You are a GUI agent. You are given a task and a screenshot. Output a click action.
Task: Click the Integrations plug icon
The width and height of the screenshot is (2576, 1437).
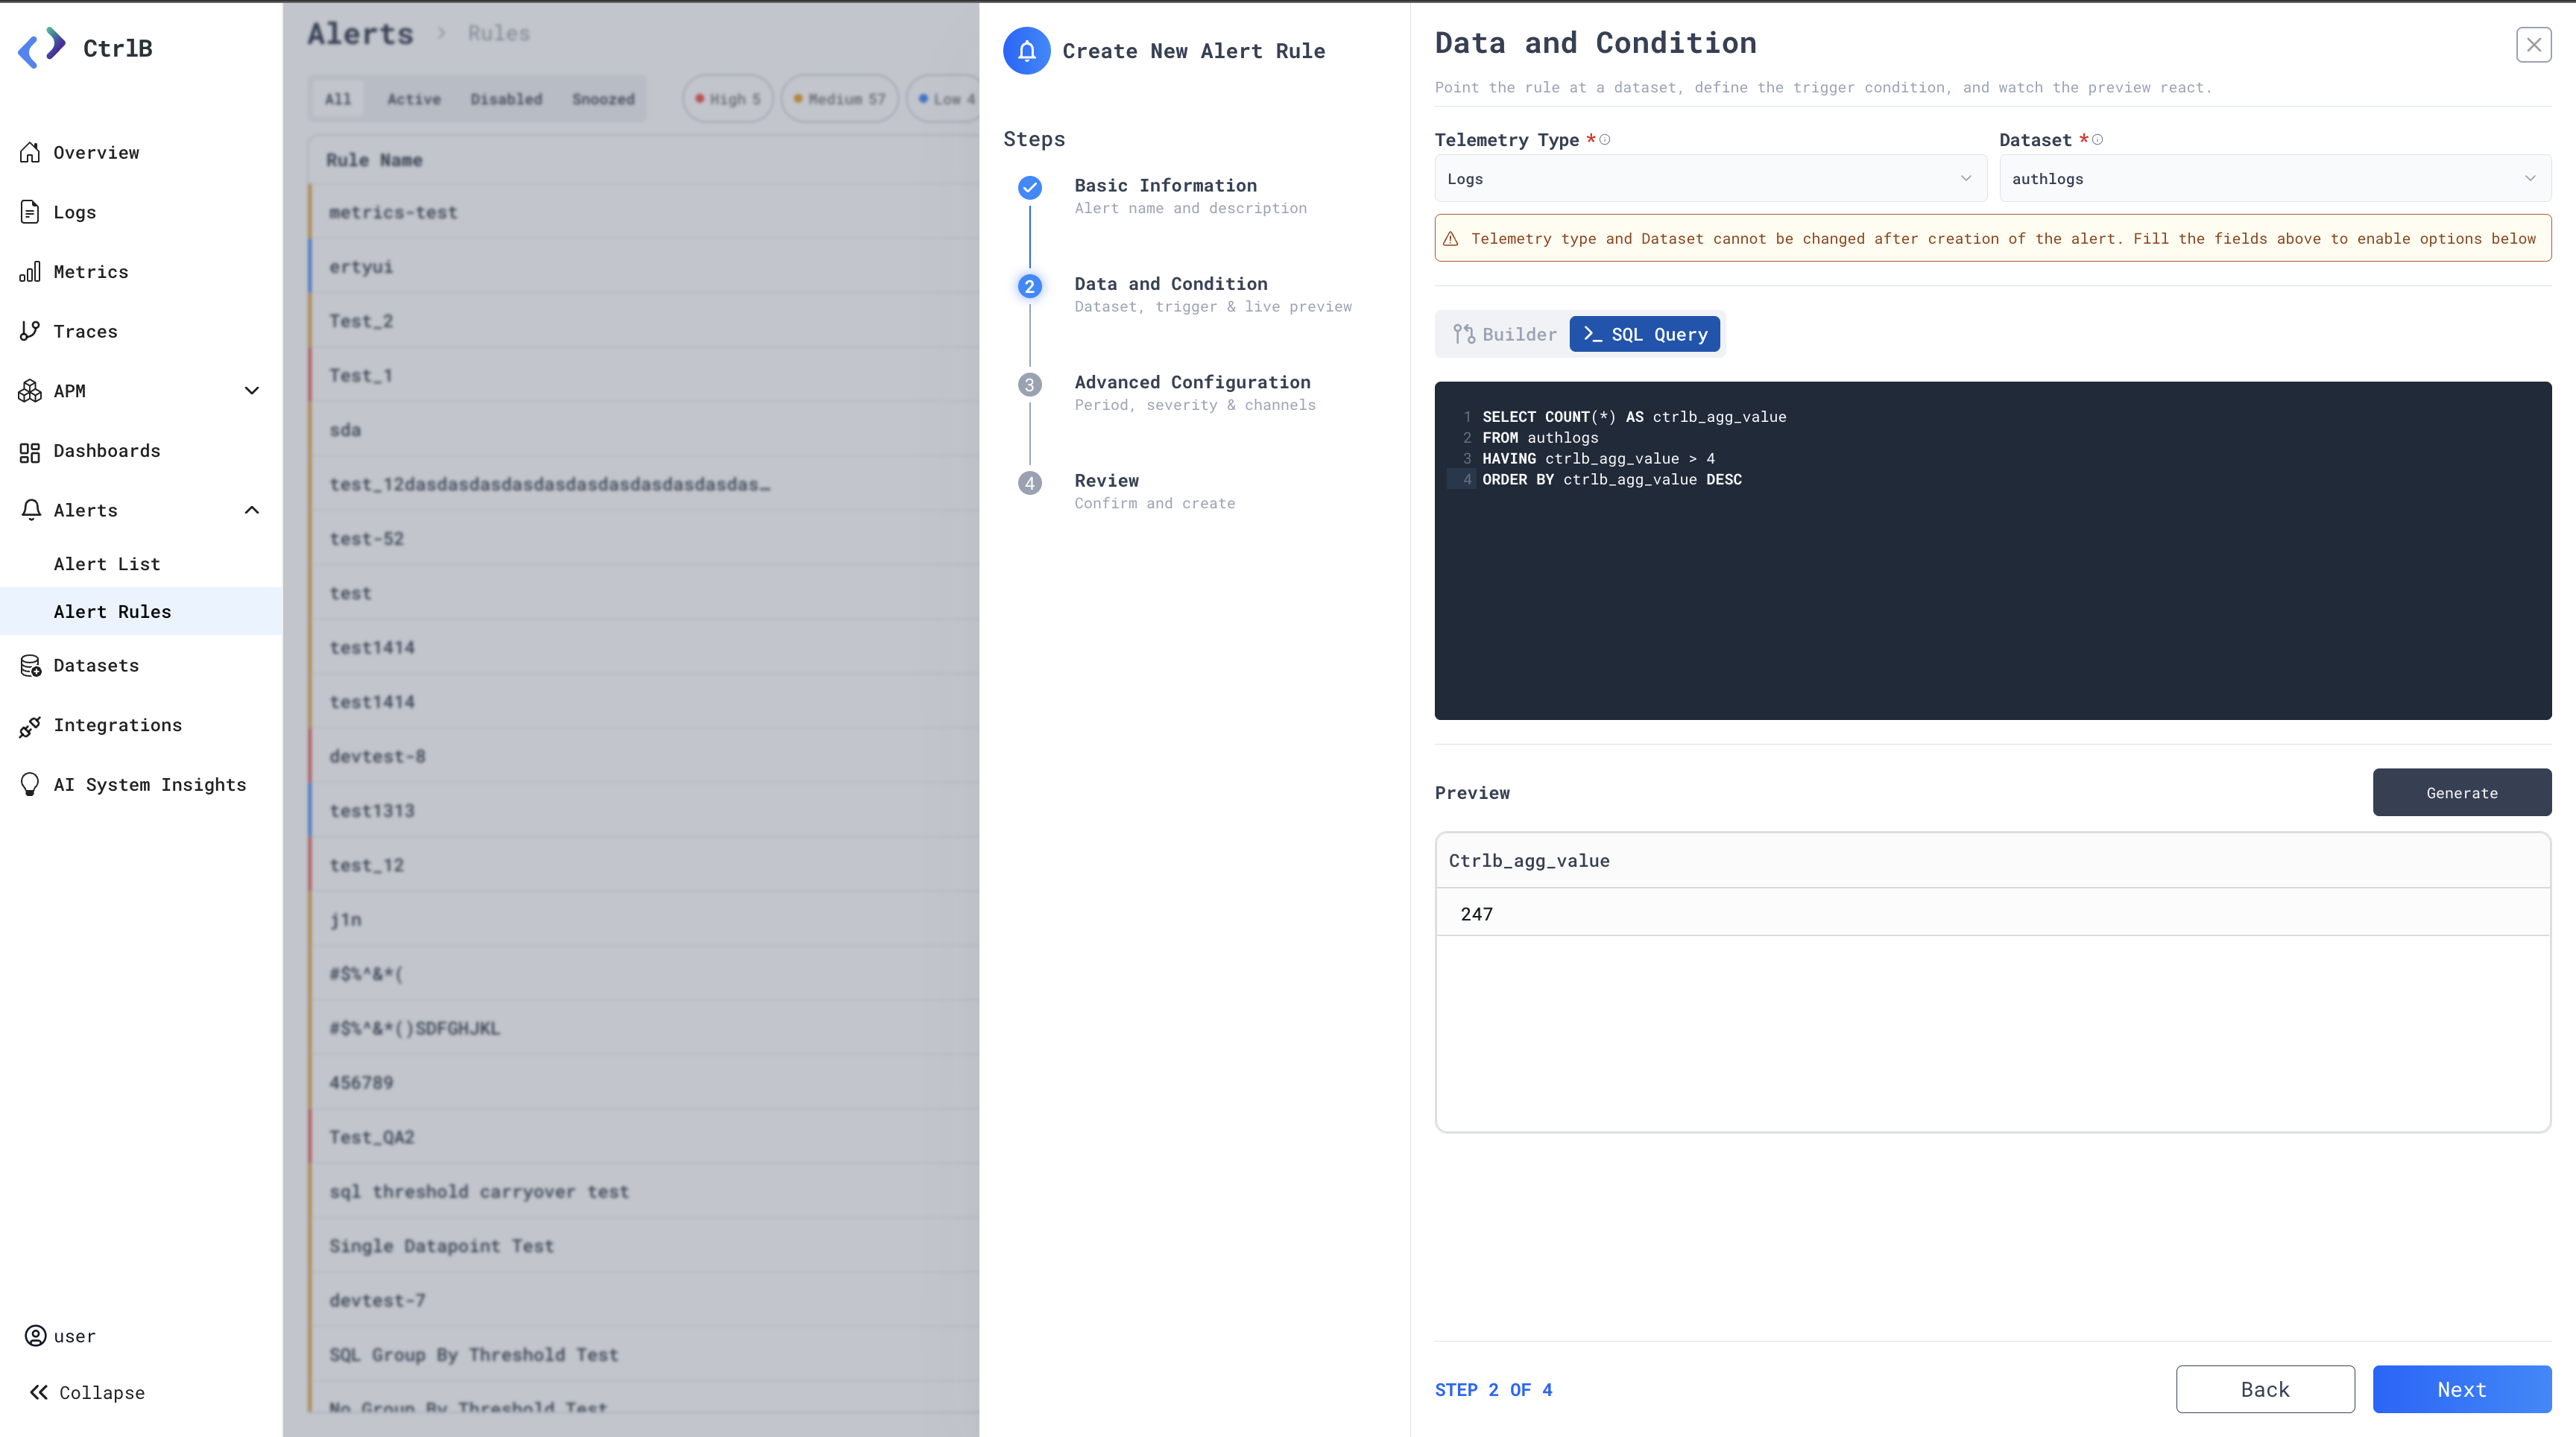point(30,725)
